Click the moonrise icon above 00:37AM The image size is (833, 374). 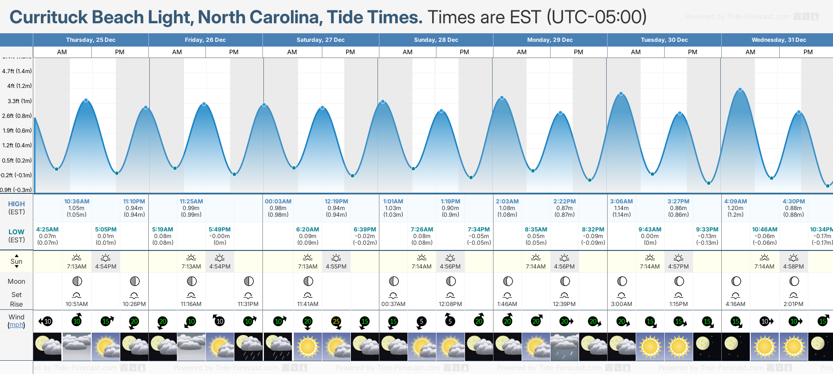[393, 296]
